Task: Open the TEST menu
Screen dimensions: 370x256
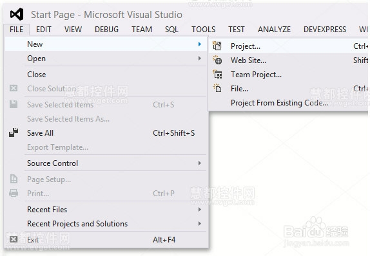Action: pos(237,30)
